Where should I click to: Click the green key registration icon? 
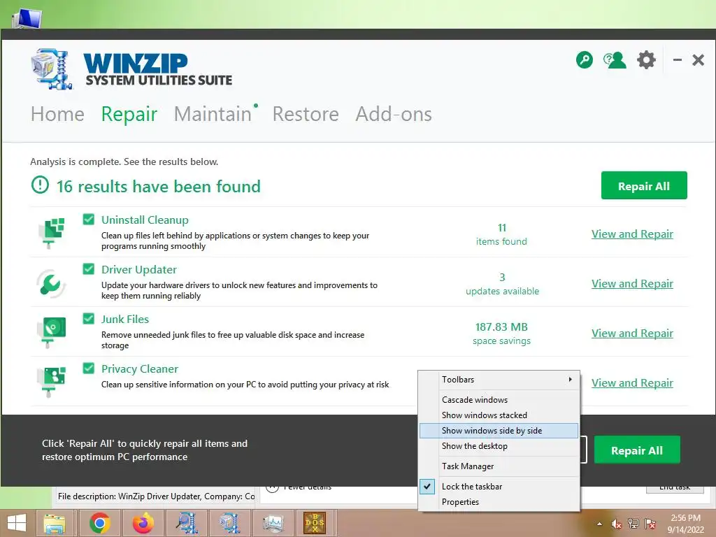[584, 60]
